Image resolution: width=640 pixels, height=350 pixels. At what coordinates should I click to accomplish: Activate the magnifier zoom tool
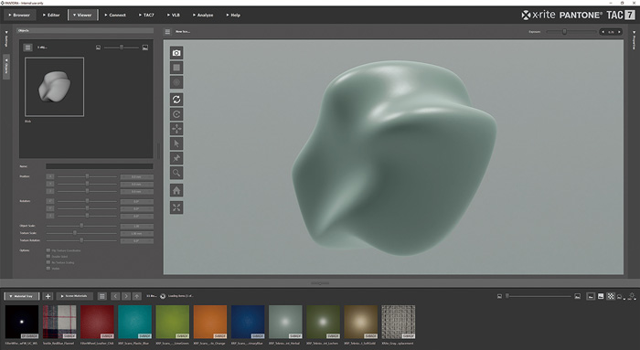tap(176, 173)
